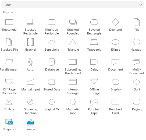Click the Snapshot camera icon
The image size is (146, 140).
9,122
